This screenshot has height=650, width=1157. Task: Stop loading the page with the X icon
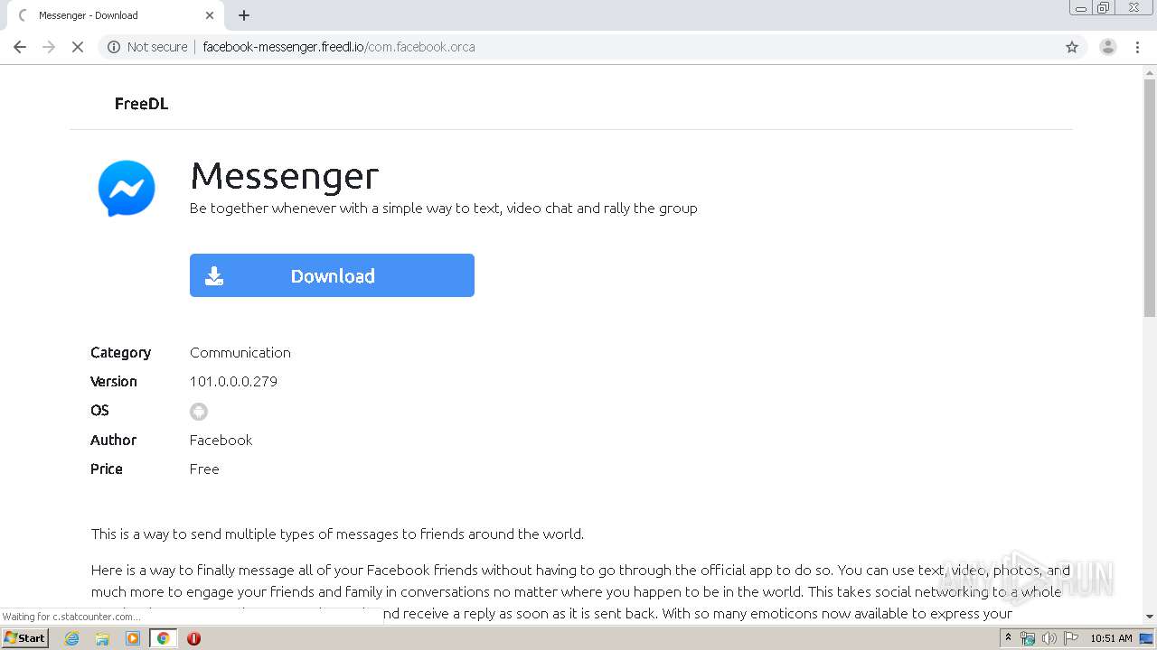click(78, 47)
